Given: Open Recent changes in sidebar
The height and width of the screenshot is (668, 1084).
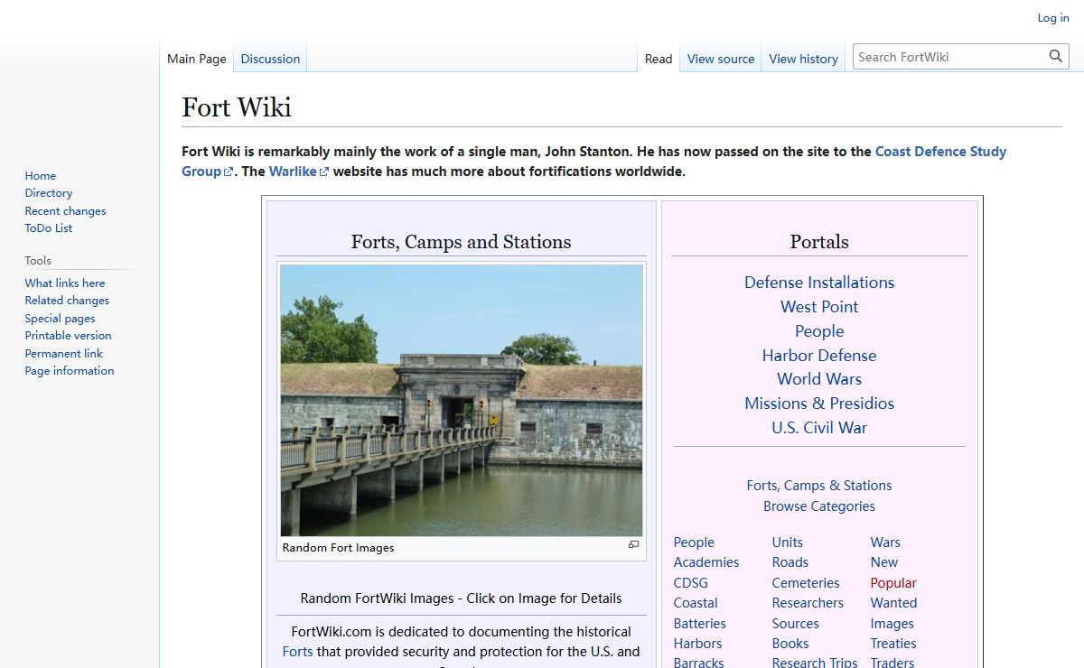Looking at the screenshot, I should click(x=65, y=210).
